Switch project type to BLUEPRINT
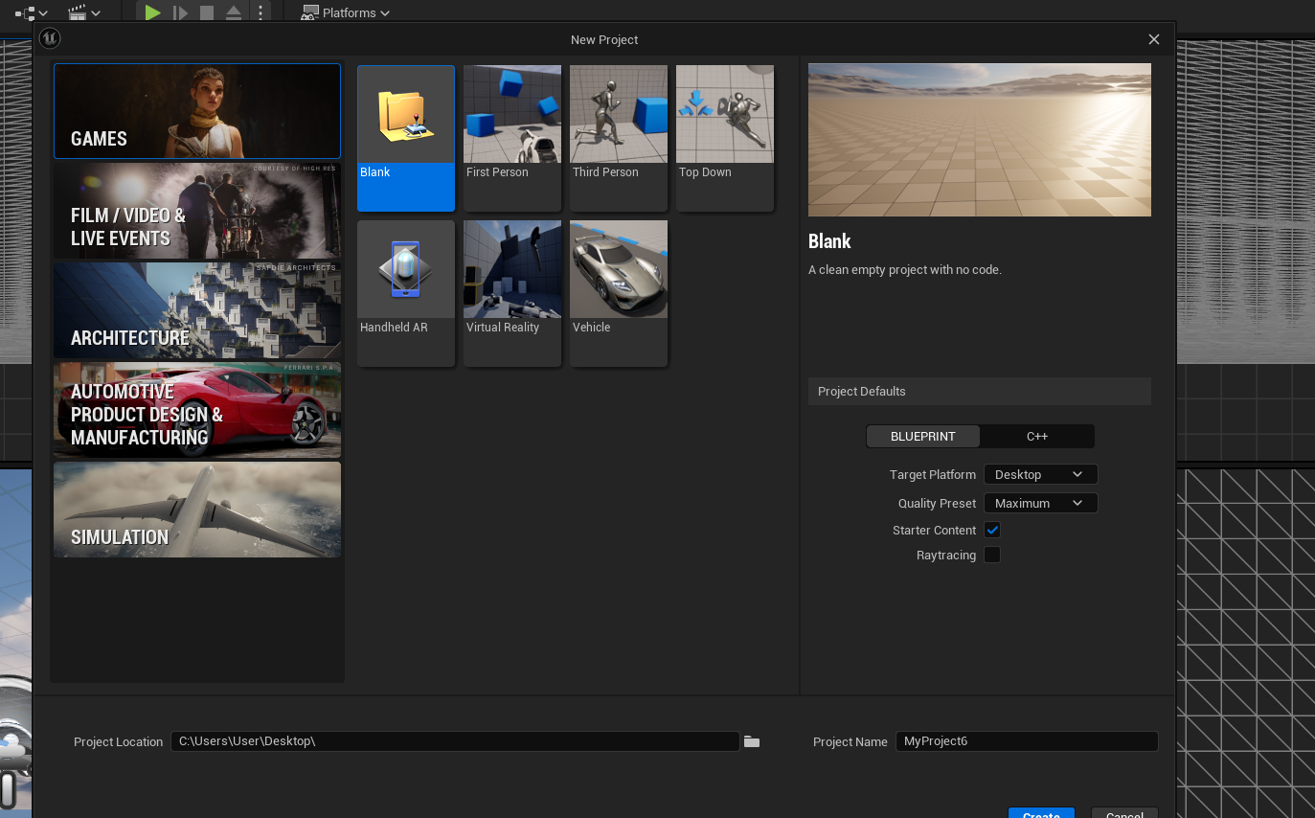1315x818 pixels. tap(923, 436)
